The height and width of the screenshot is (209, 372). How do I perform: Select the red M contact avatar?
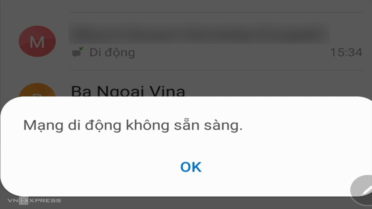tap(37, 41)
